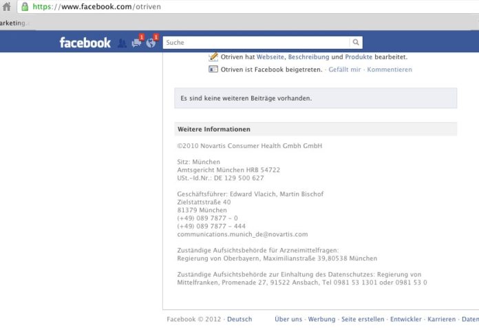Open the messages icon with notification badge
This screenshot has width=479, height=330.
coord(136,43)
